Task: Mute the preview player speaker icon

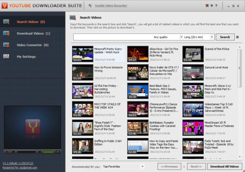Action: click(40, 152)
